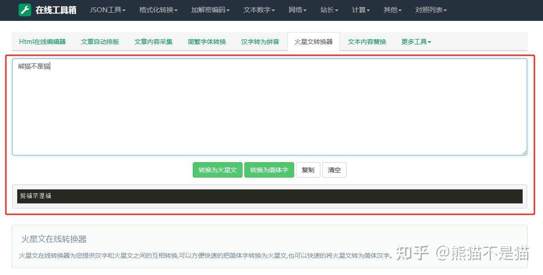Select the 火星文转换器 tab
This screenshot has height=275, width=543.
pyautogui.click(x=314, y=42)
